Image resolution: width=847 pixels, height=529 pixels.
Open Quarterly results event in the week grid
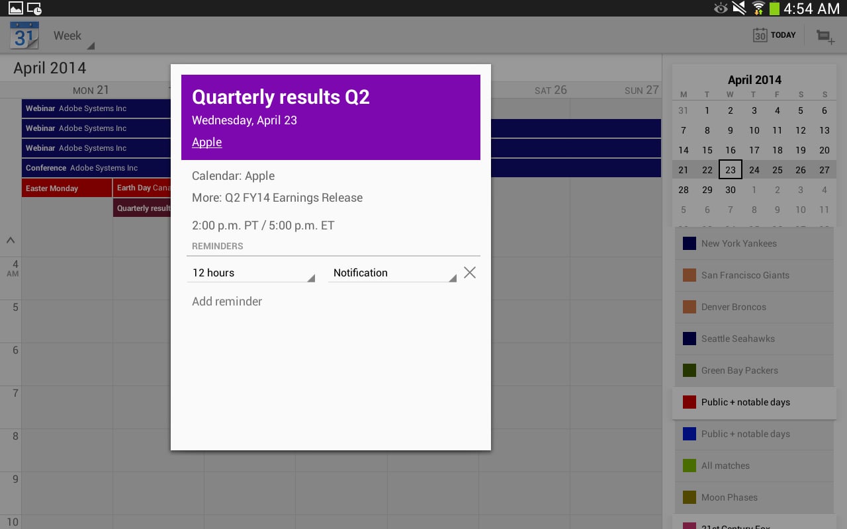point(142,208)
